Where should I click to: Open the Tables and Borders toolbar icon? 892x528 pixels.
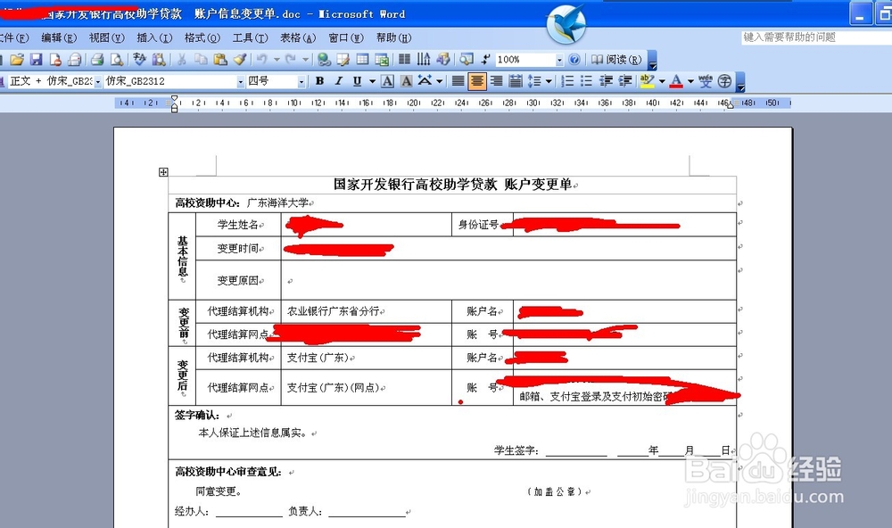point(343,59)
